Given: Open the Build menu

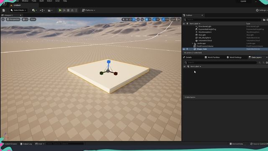Looking at the screenshot, I should [41, 1].
